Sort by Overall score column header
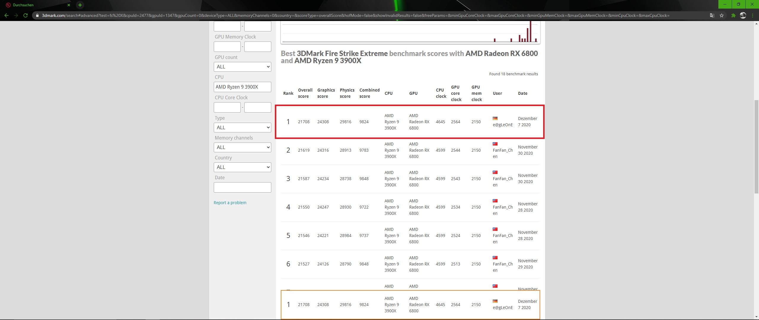Image resolution: width=759 pixels, height=320 pixels. coord(305,93)
